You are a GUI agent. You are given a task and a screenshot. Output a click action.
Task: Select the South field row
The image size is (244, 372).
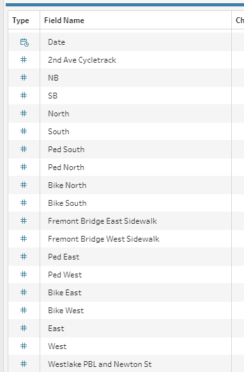click(119, 132)
